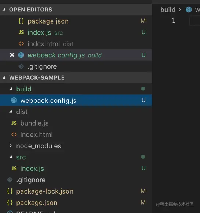Screen dimensions: 200x213
Task: Collapse the build folder
Action: [x=11, y=89]
